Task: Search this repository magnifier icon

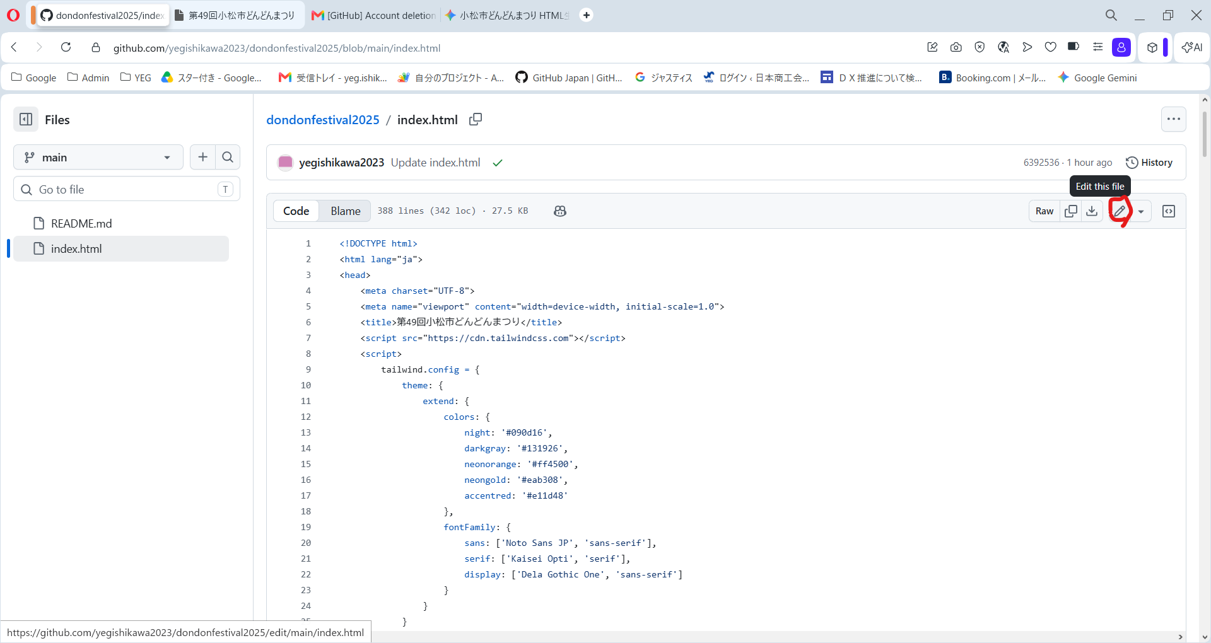Action: (228, 157)
